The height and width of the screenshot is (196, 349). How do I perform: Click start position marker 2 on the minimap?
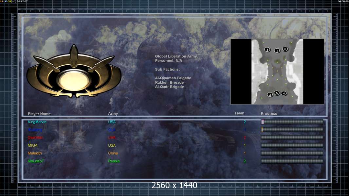pyautogui.click(x=270, y=94)
